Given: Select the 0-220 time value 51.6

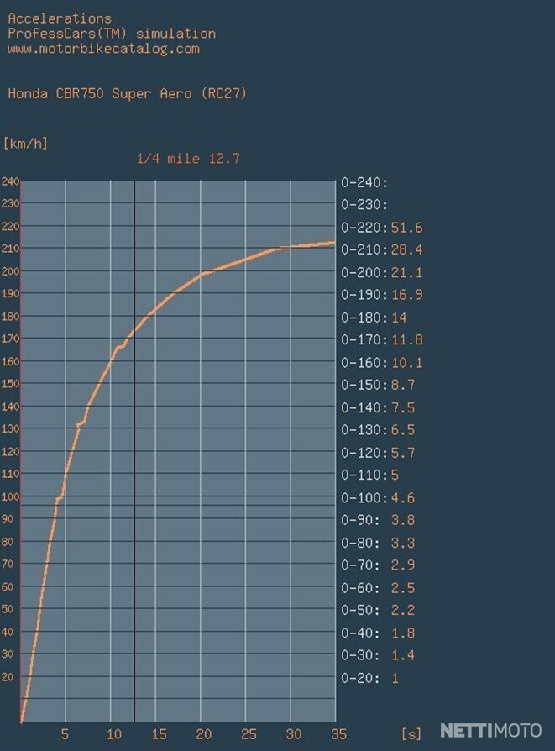Looking at the screenshot, I should [x=406, y=228].
